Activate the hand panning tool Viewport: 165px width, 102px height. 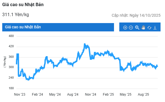tap(143, 28)
